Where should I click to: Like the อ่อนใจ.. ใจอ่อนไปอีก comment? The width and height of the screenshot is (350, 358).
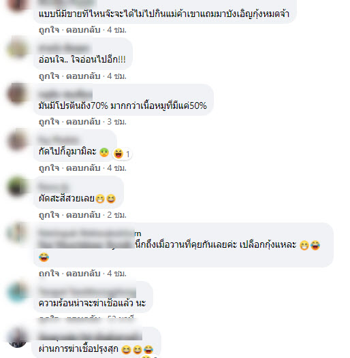click(x=49, y=76)
